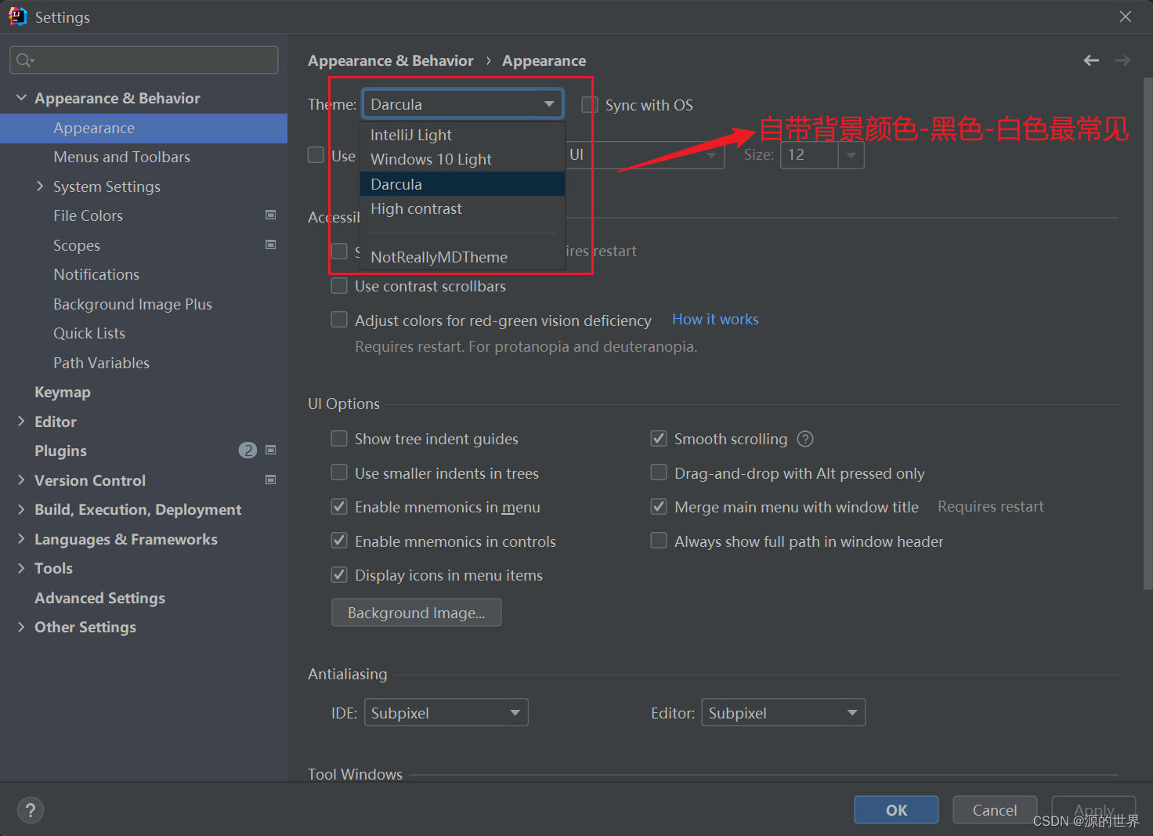This screenshot has height=836, width=1153.
Task: Select High contrast theme option
Action: pos(462,208)
